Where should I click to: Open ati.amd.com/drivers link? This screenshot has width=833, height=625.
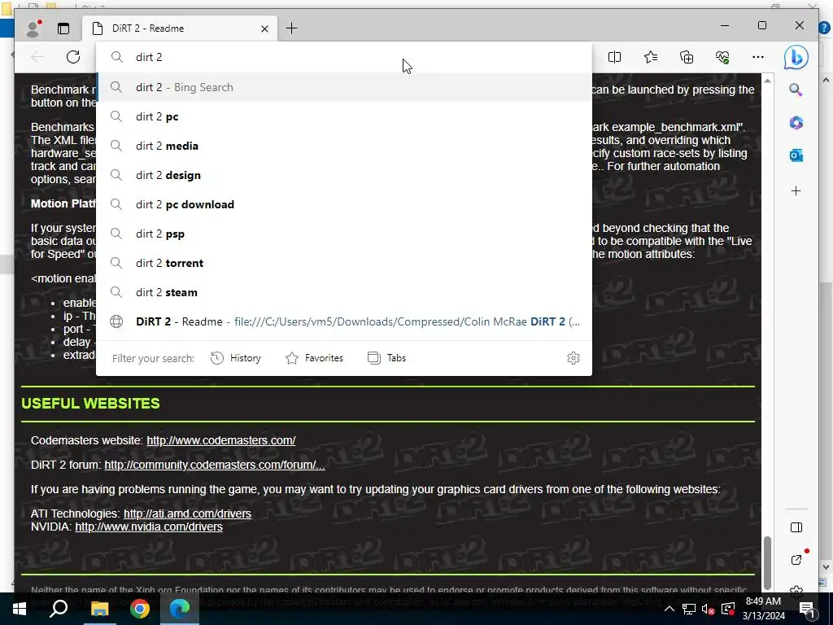coord(188,514)
